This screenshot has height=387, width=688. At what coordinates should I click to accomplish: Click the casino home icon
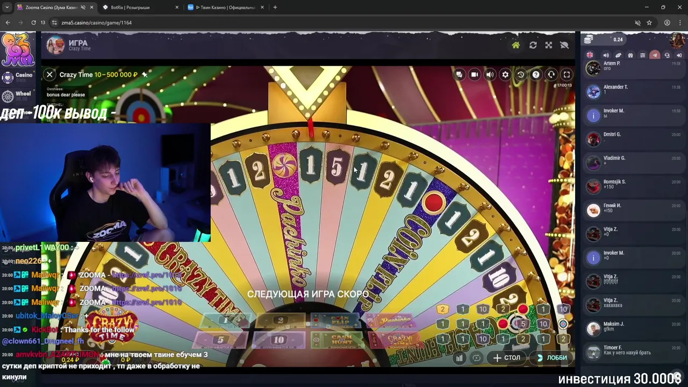coord(516,45)
